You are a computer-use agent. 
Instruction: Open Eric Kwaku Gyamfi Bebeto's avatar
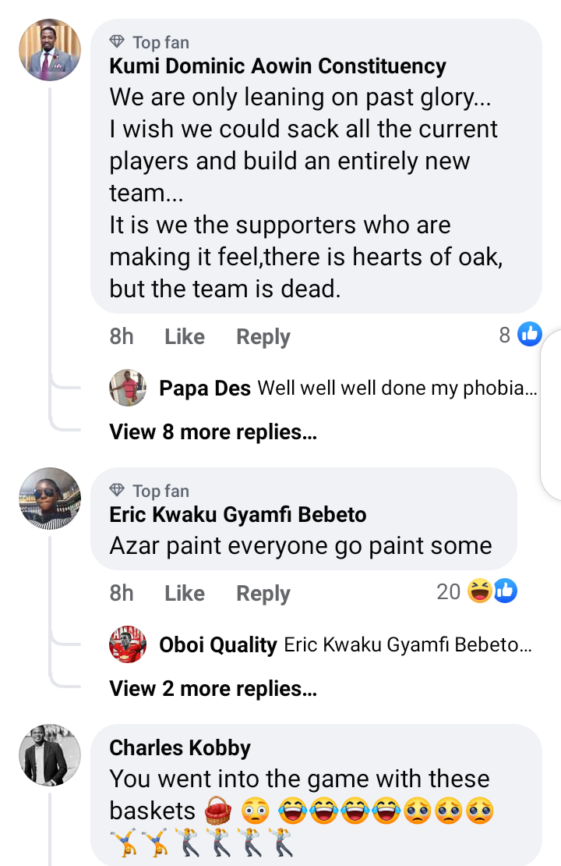pos(49,499)
